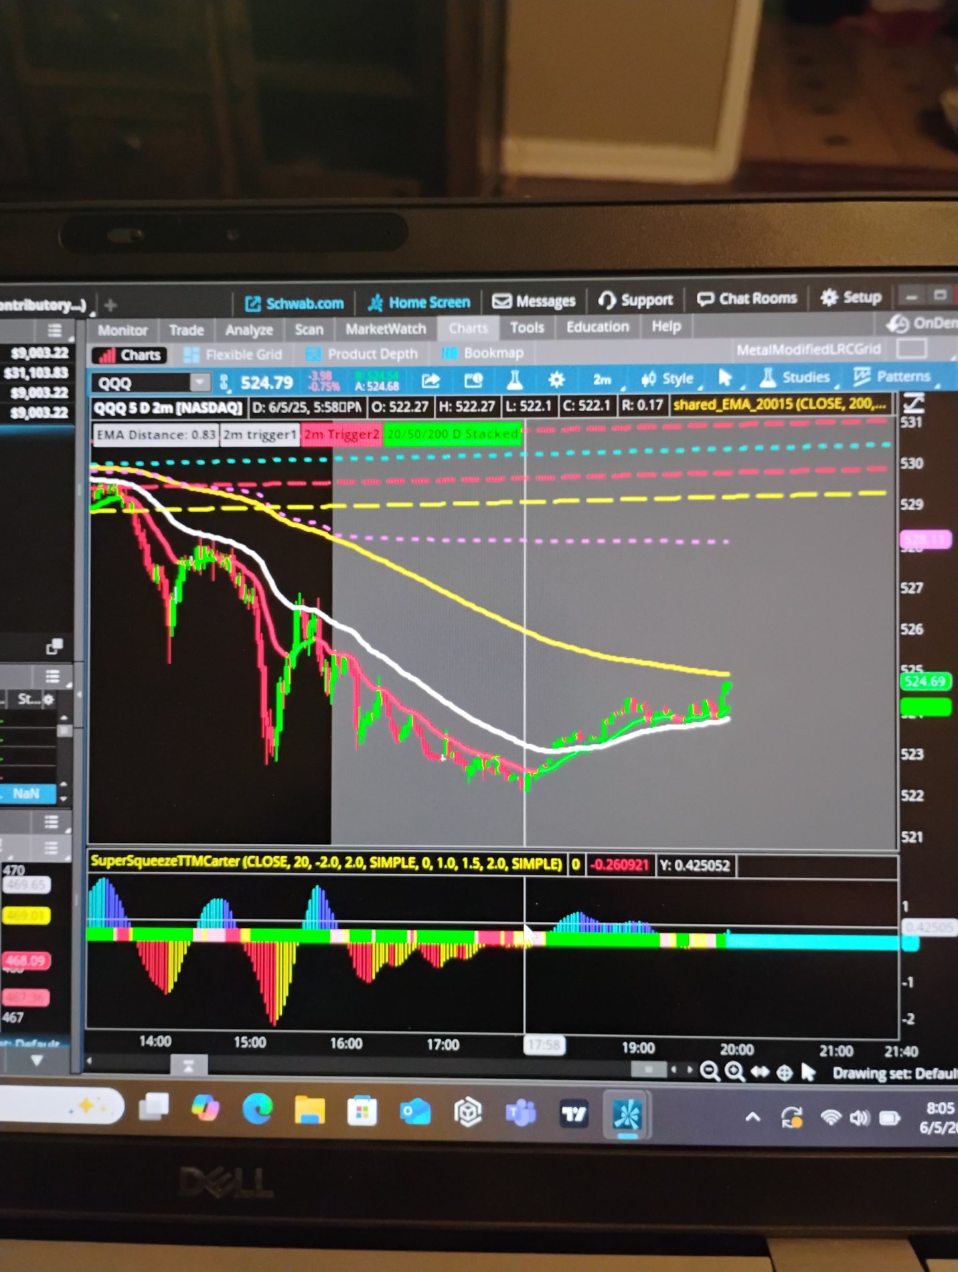Expand the QQQ symbol dropdown arrow
Screen dimensions: 958x1272
click(200, 382)
